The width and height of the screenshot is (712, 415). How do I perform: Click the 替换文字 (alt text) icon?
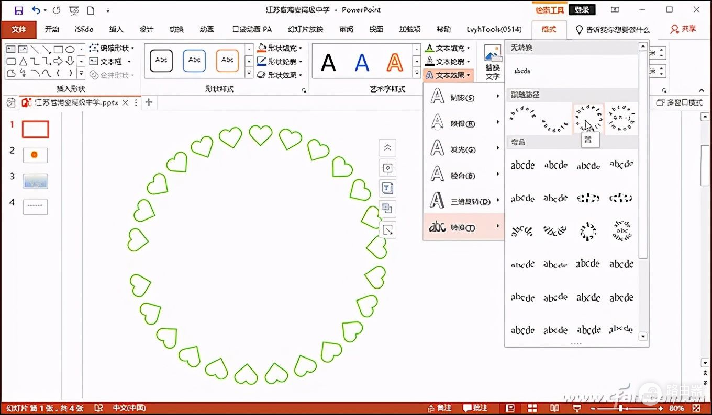492,62
